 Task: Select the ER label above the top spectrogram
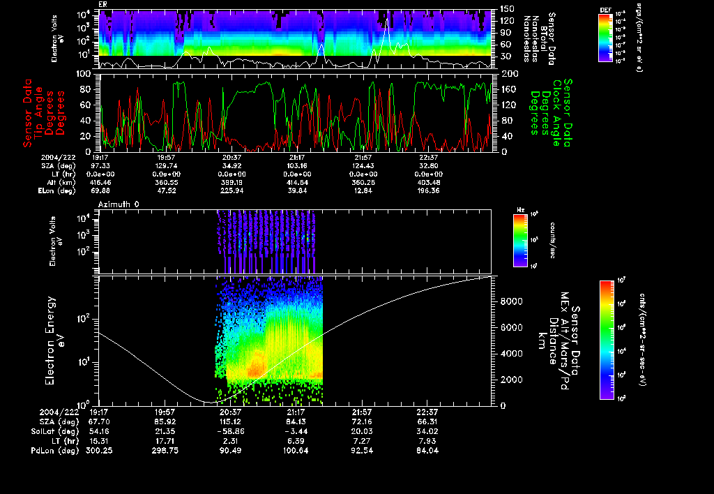(x=103, y=4)
